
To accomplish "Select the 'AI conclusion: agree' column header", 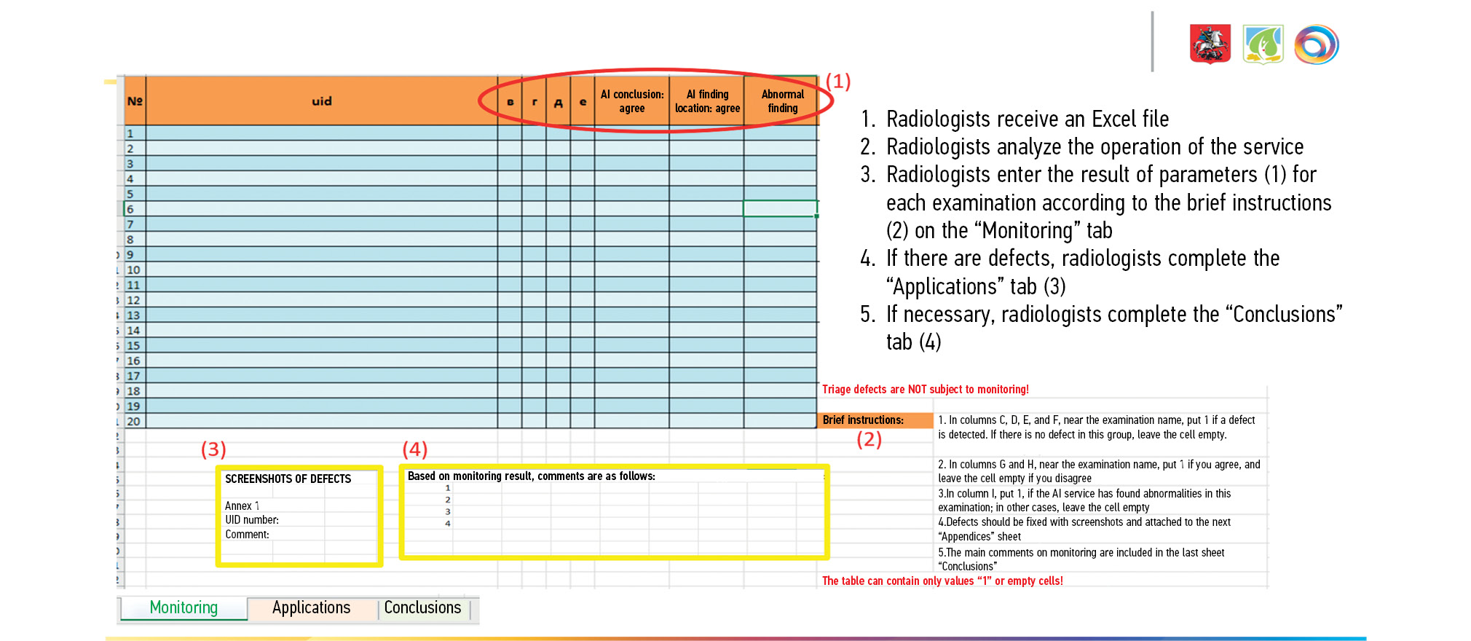I will [x=631, y=101].
